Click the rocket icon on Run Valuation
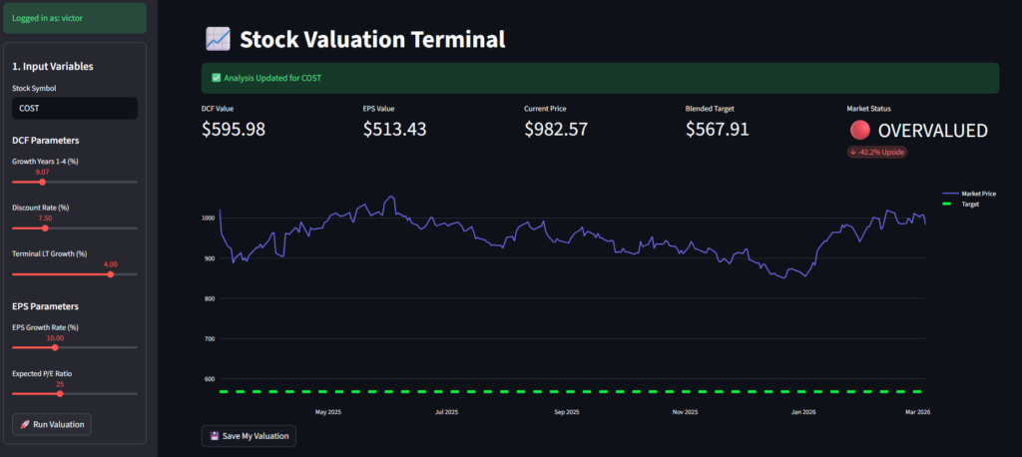 click(x=23, y=425)
